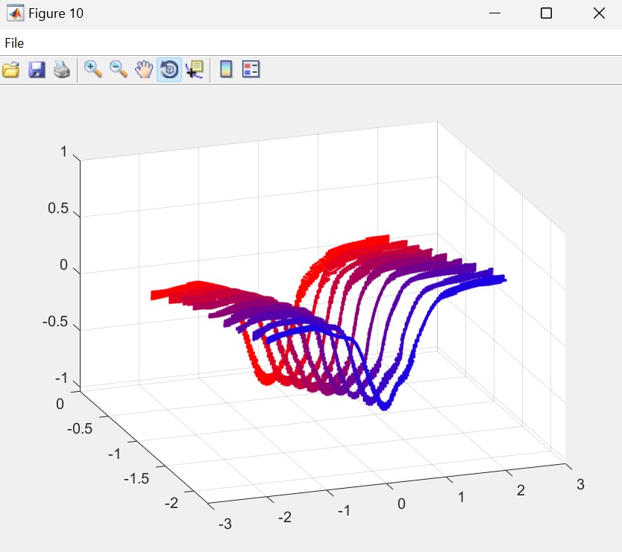This screenshot has width=622, height=552.
Task: Enable the Zoom In tool
Action: pyautogui.click(x=93, y=70)
